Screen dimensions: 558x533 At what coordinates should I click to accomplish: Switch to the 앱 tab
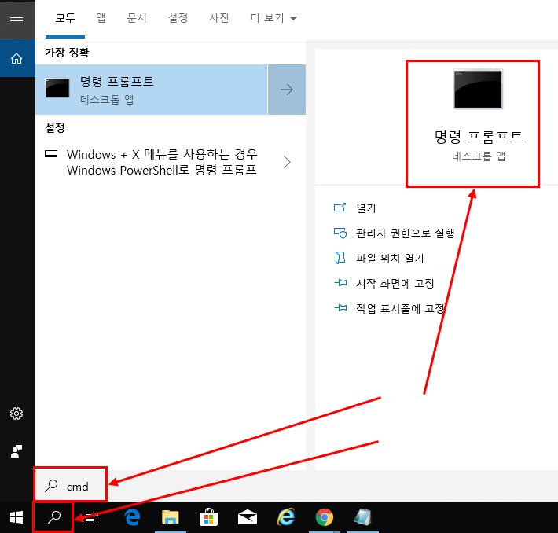pyautogui.click(x=101, y=18)
